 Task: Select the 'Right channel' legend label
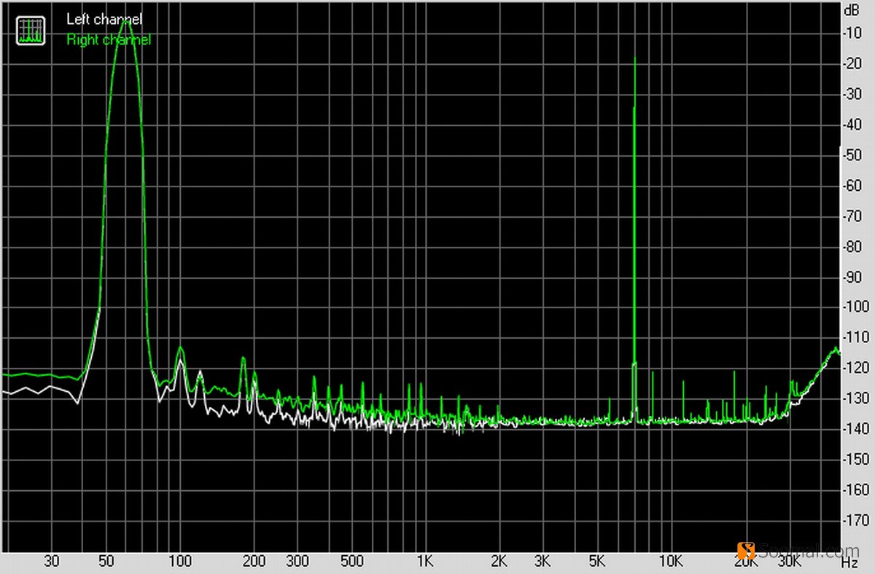tap(109, 39)
